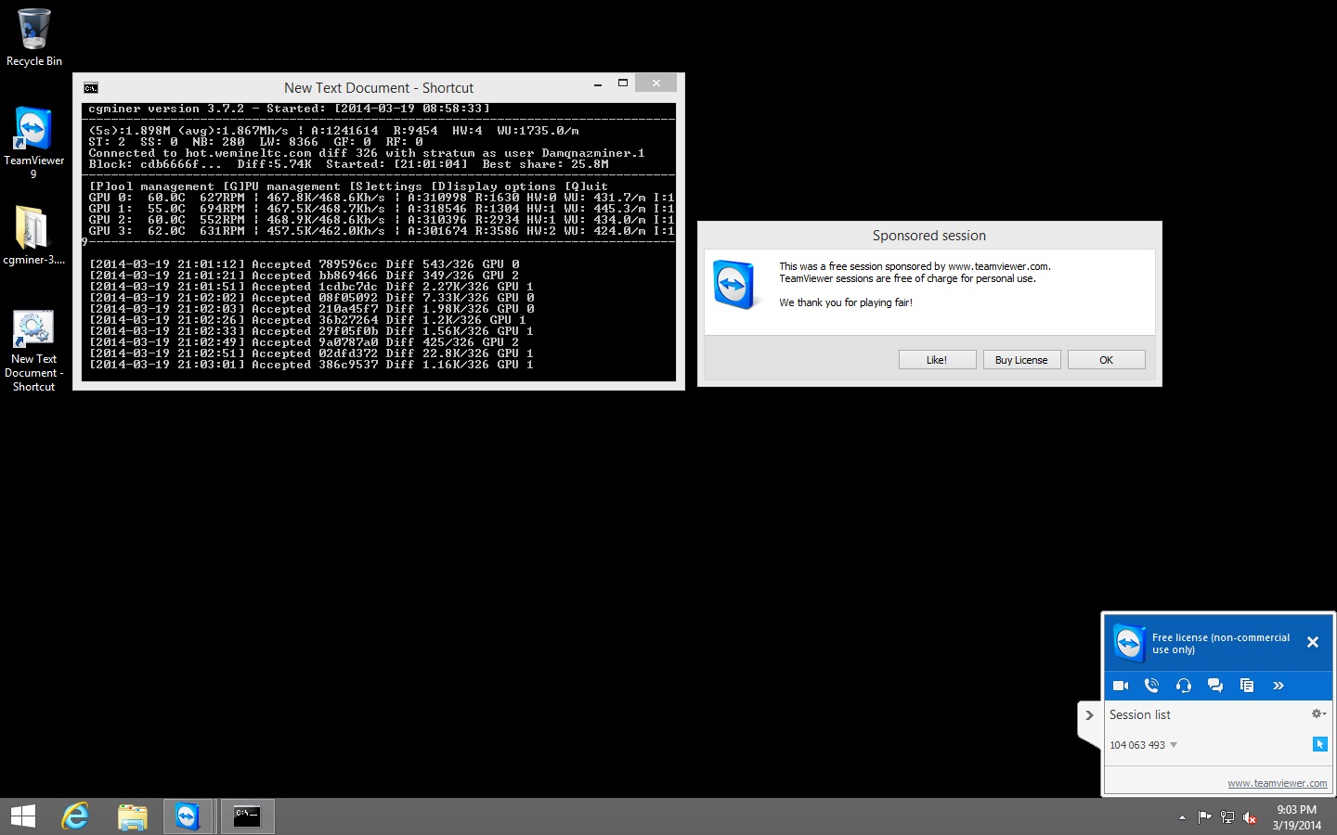Start video from the TeamViewer panel camera icon
Image resolution: width=1337 pixels, height=835 pixels.
point(1121,686)
